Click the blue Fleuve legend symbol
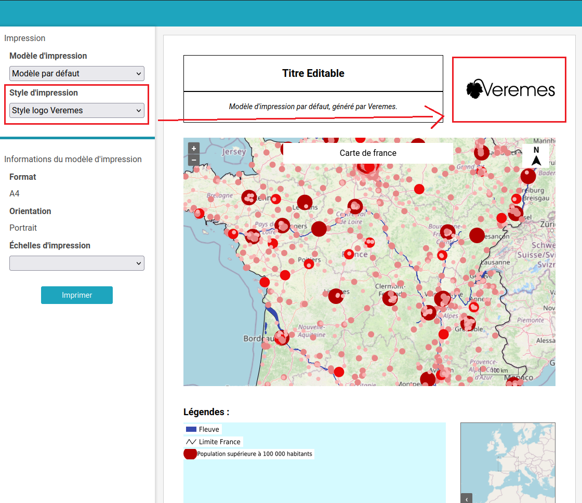The height and width of the screenshot is (503, 582). tap(191, 429)
